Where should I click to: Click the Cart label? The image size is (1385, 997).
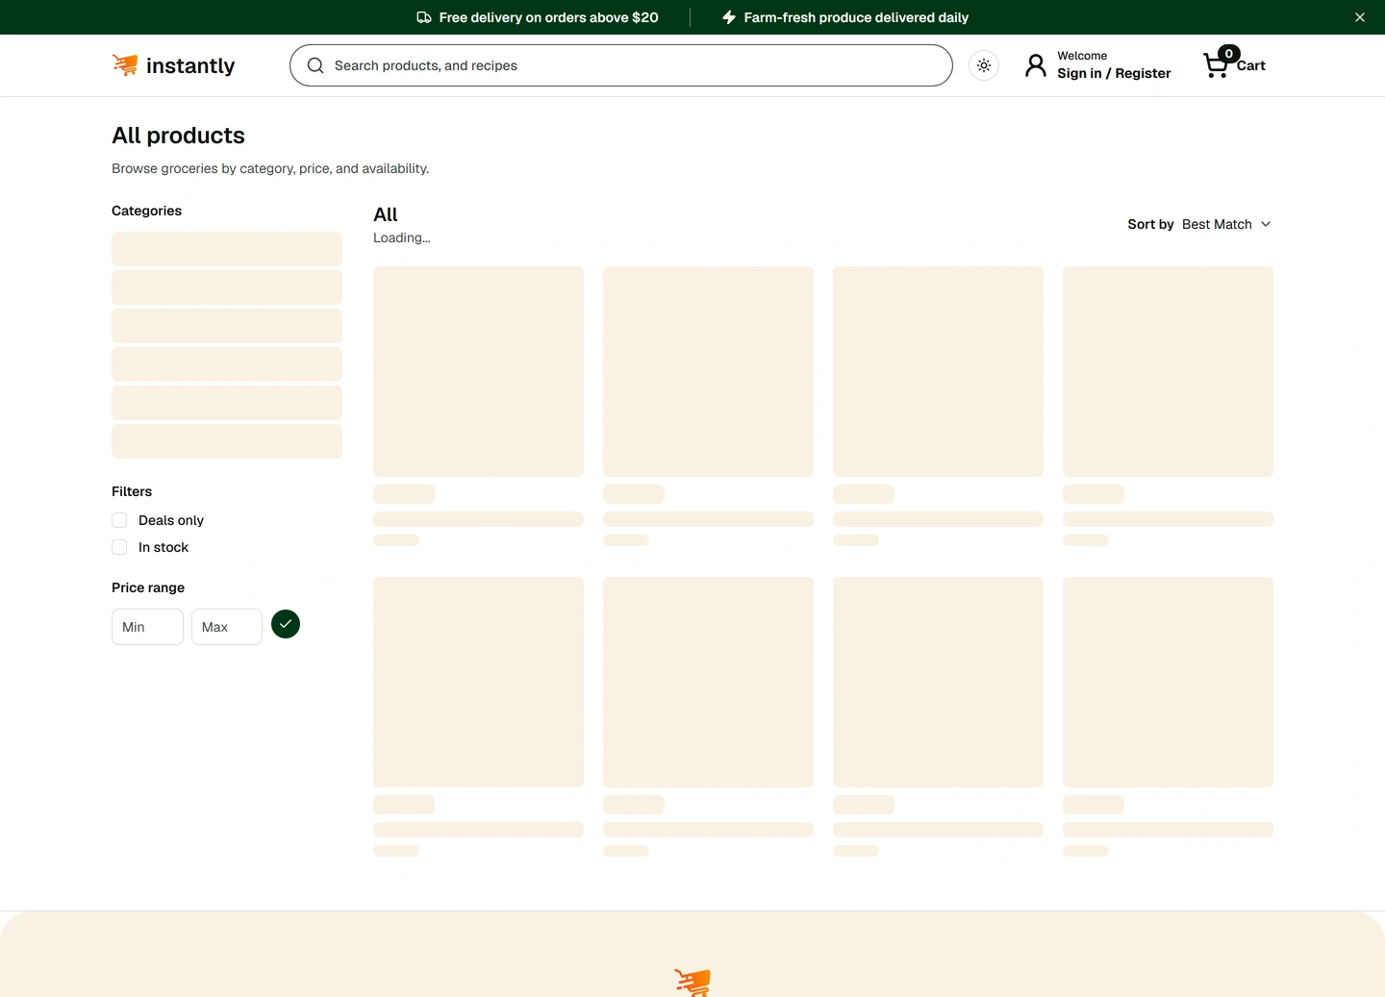coord(1251,65)
